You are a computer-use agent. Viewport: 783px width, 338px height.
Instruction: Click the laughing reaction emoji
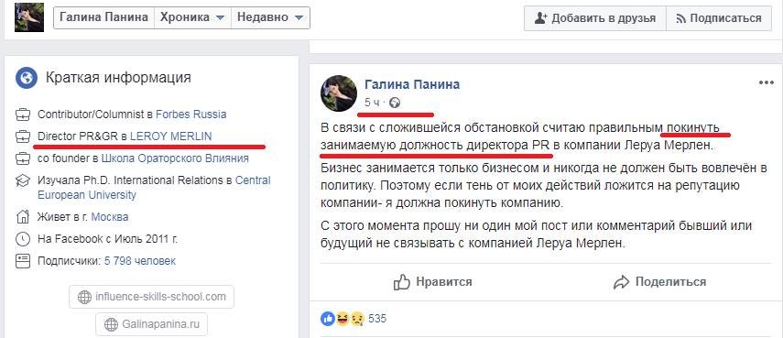(x=343, y=318)
